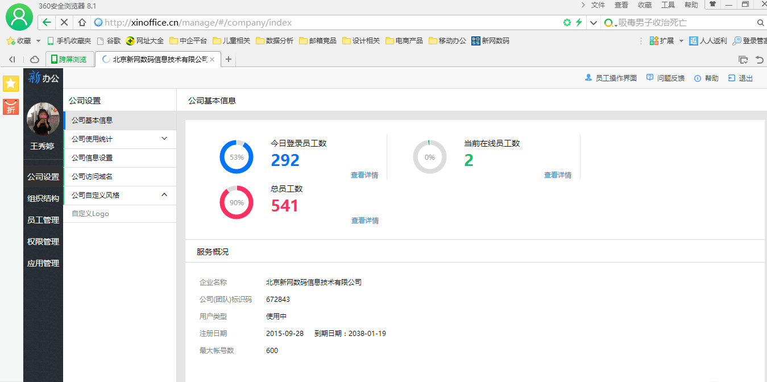The width and height of the screenshot is (767, 382).
Task: Click the lightning speed-mode icon
Action: 579,23
